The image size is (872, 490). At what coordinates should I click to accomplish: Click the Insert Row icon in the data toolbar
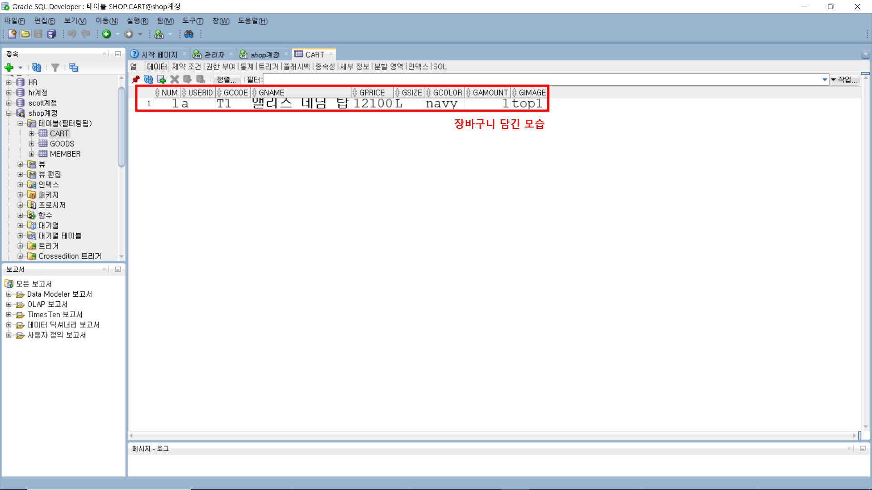(x=161, y=79)
